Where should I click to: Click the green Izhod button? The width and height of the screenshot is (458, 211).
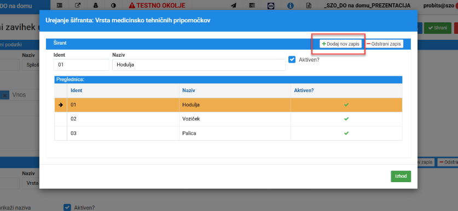click(x=401, y=176)
